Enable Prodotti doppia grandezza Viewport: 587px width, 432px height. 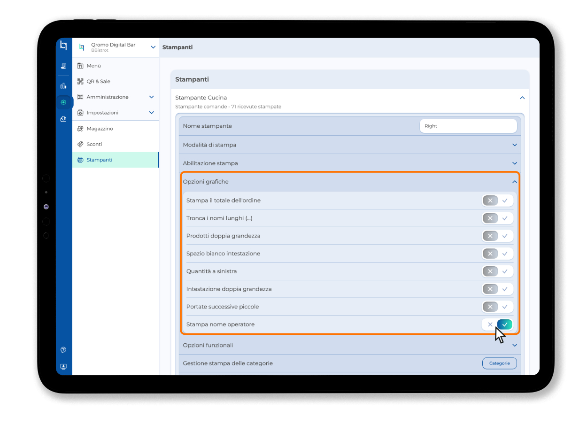pyautogui.click(x=497, y=236)
